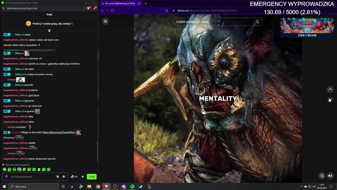Click username flexymuu in chat
This screenshot has height=190, width=337.
point(9,137)
